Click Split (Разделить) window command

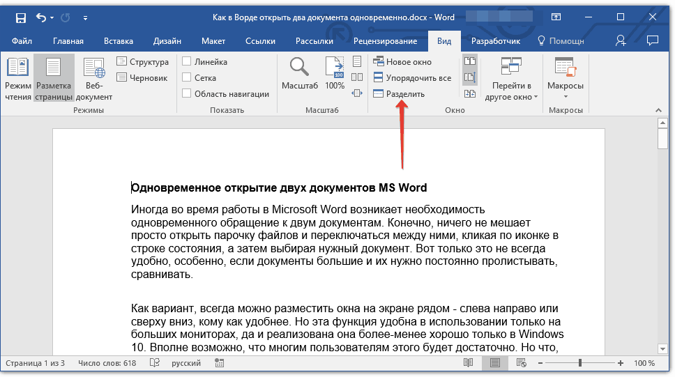point(399,94)
